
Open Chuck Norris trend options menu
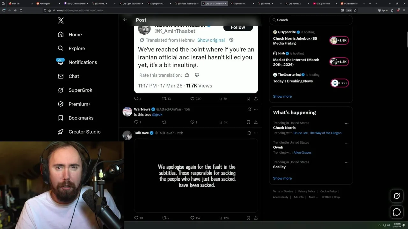coord(346,123)
